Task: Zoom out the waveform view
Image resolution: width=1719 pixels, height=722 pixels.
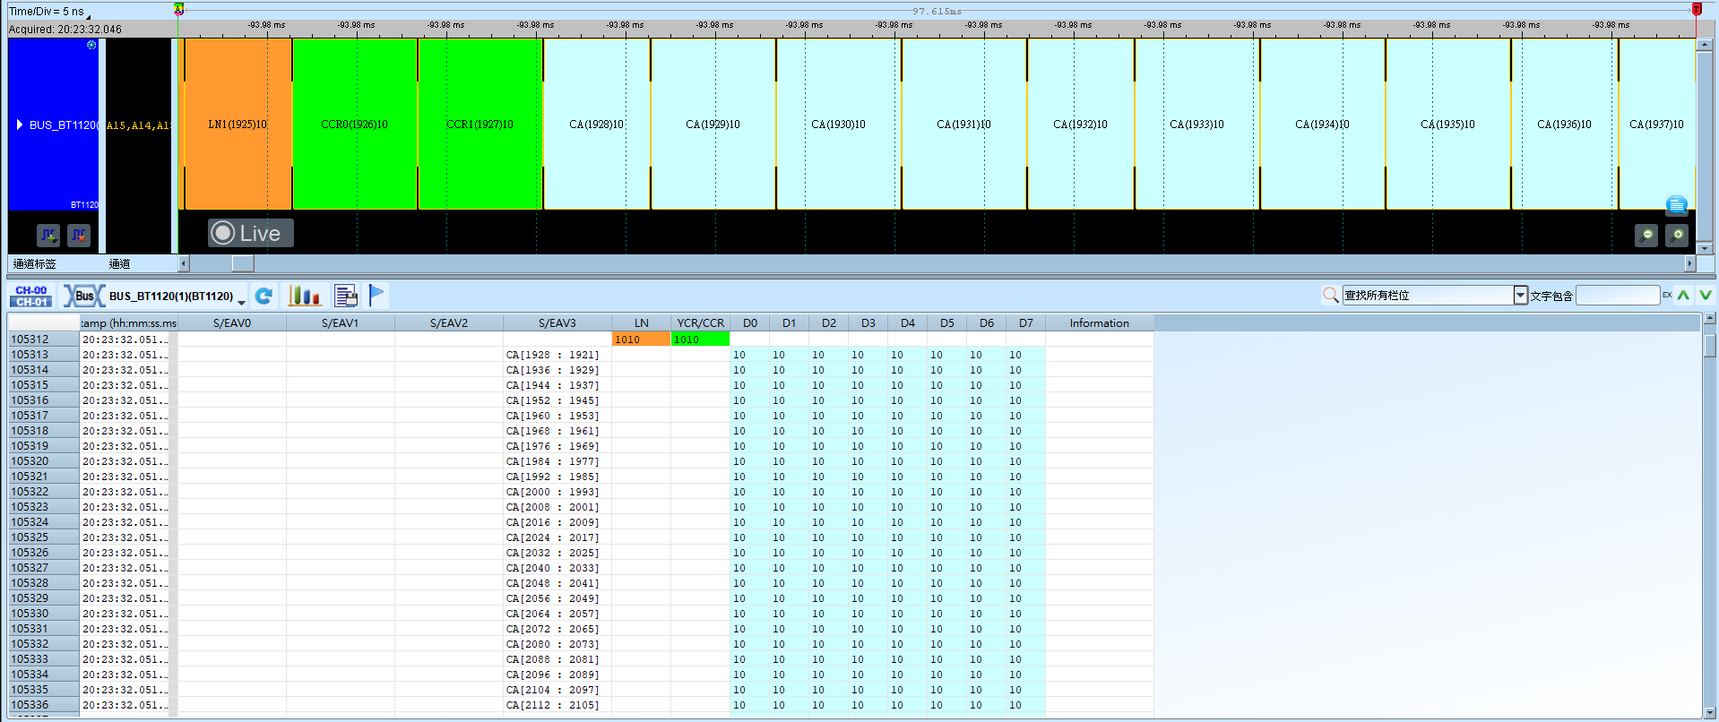Action: click(x=1646, y=235)
